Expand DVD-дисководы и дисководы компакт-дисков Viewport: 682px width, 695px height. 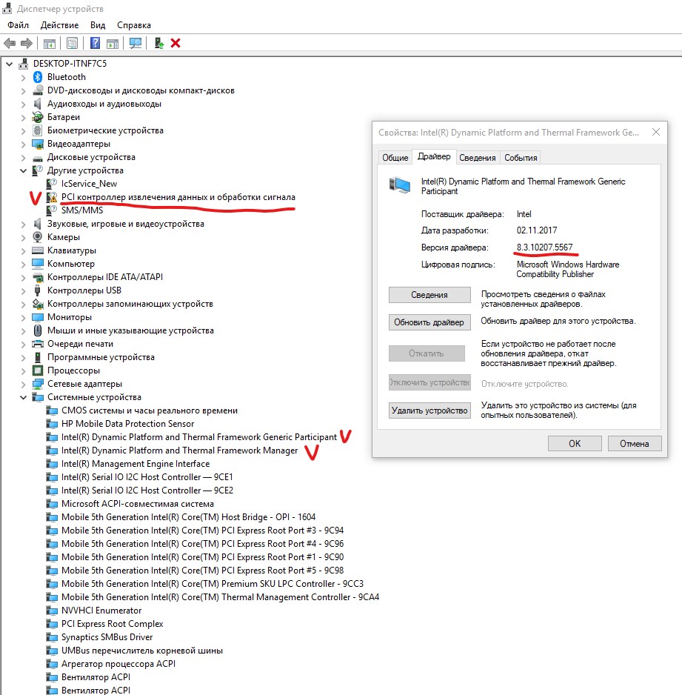(24, 91)
